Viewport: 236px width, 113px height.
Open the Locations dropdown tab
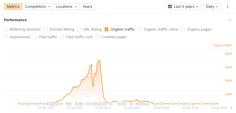point(66,7)
